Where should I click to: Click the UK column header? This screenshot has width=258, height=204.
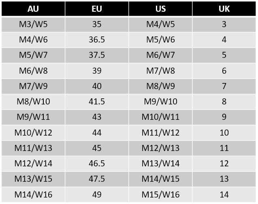coord(224,9)
